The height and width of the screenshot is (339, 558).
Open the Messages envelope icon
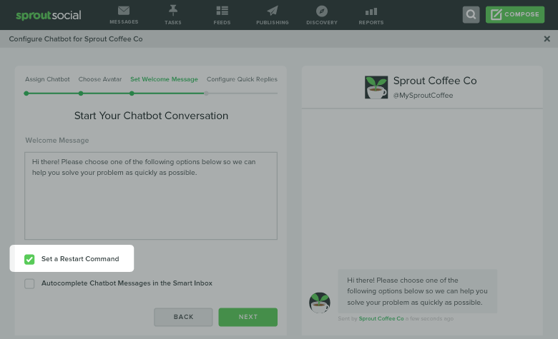[x=124, y=11]
